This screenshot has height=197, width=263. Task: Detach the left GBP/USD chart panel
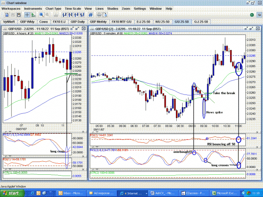point(72,29)
